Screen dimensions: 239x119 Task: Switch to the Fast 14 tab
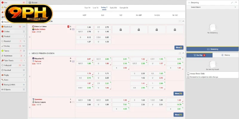[x=88, y=8]
